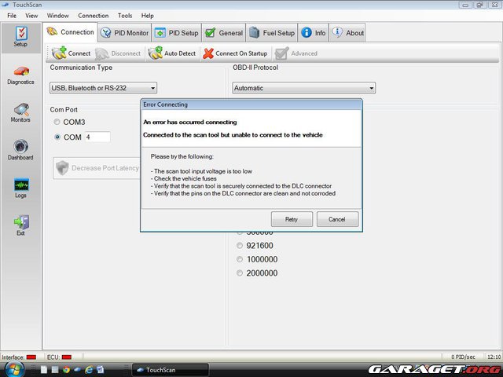Image resolution: width=503 pixels, height=377 pixels.
Task: Select the 921600 baud rate
Action: tap(239, 246)
